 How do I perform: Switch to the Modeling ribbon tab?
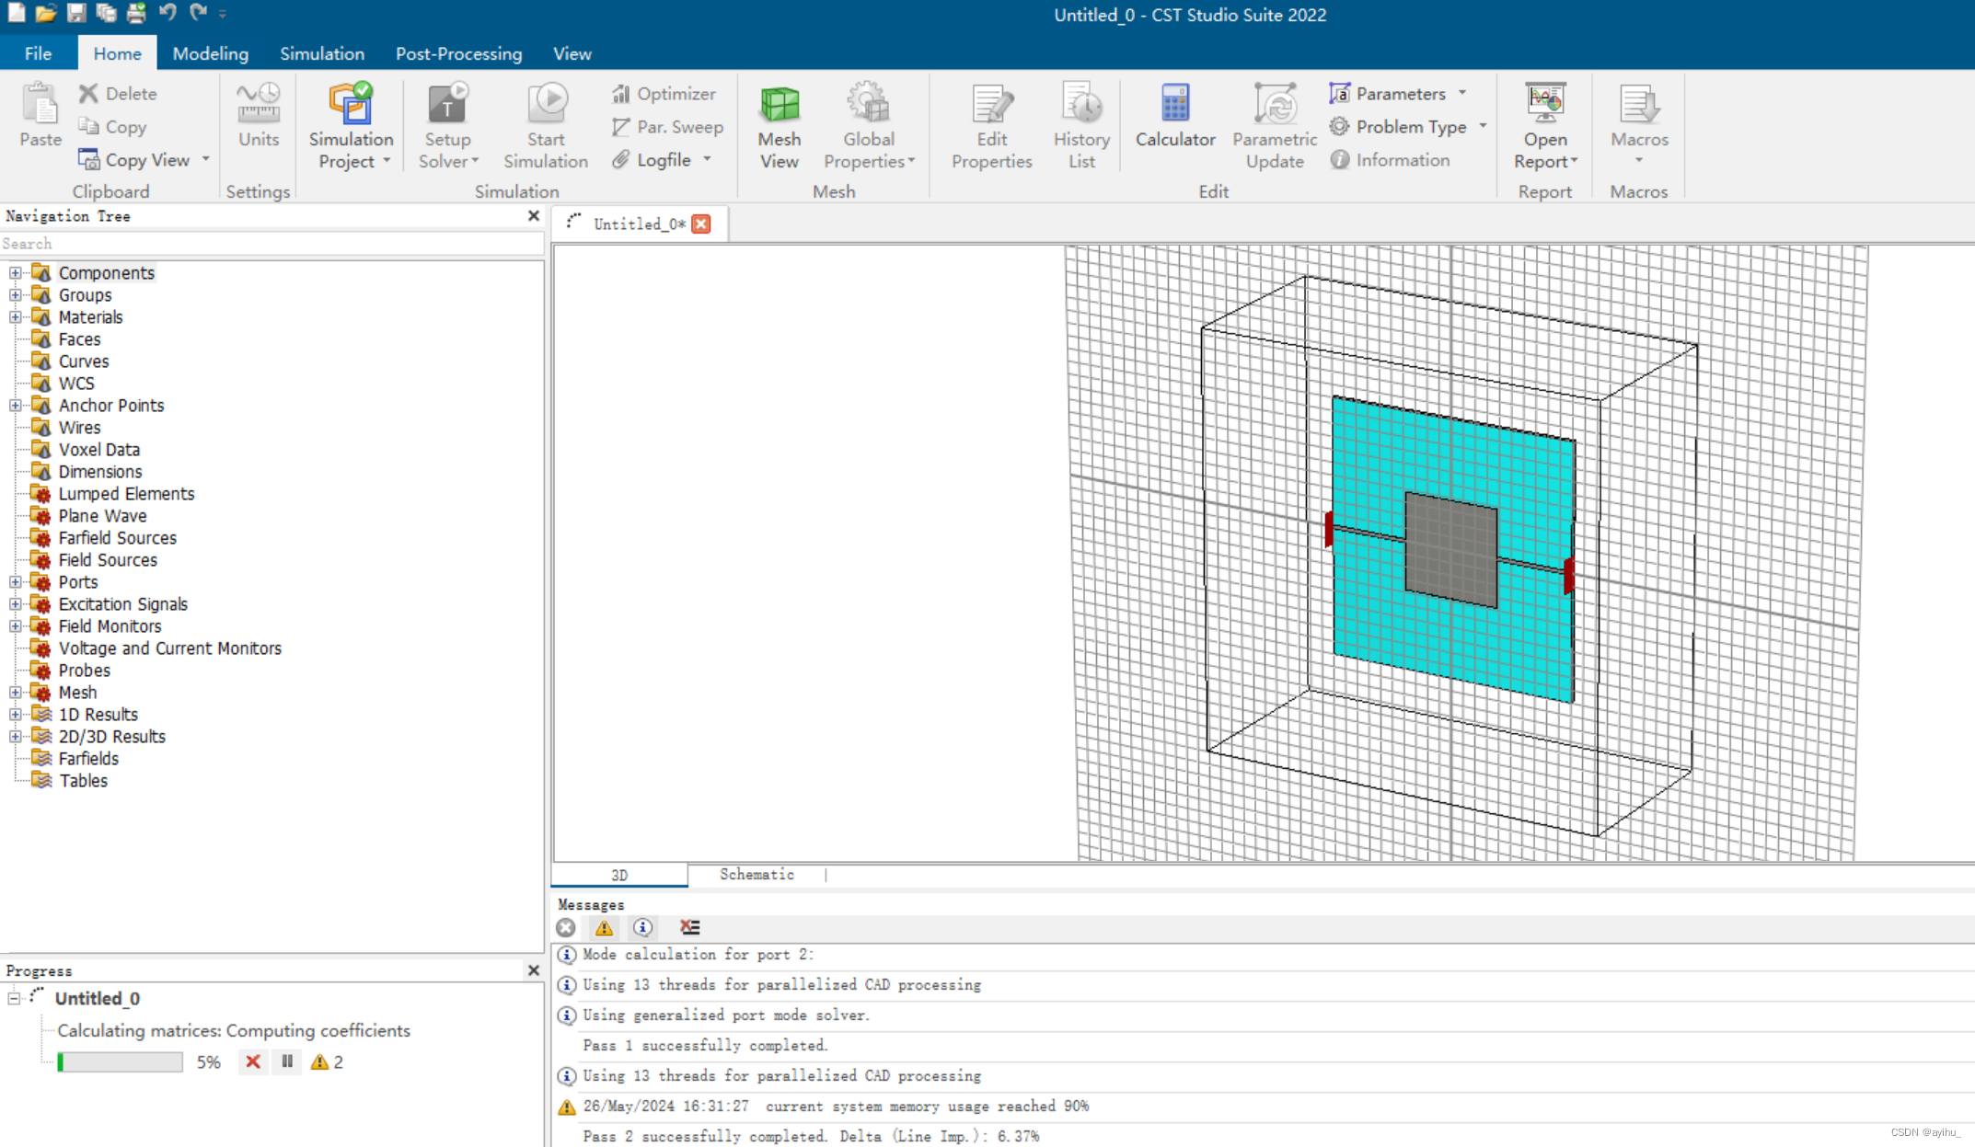click(x=210, y=53)
